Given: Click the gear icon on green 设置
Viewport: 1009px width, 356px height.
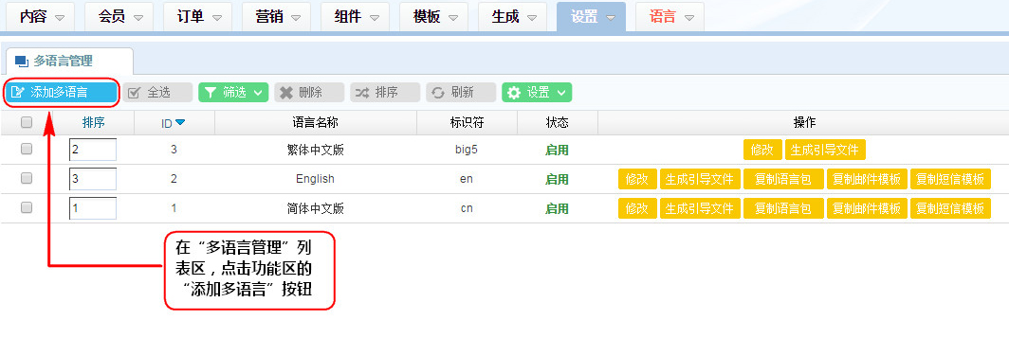Looking at the screenshot, I should coord(514,93).
